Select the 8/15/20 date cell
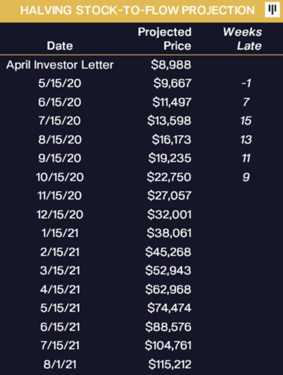283x375 pixels. click(60, 139)
